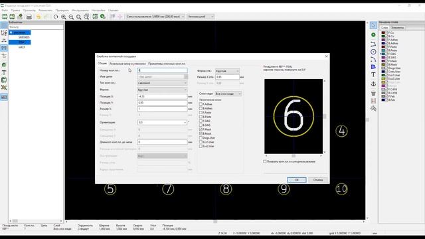The image size is (425, 239).
Task: Toggle pad outline display icon in left toolbar
Action: click(x=4, y=65)
